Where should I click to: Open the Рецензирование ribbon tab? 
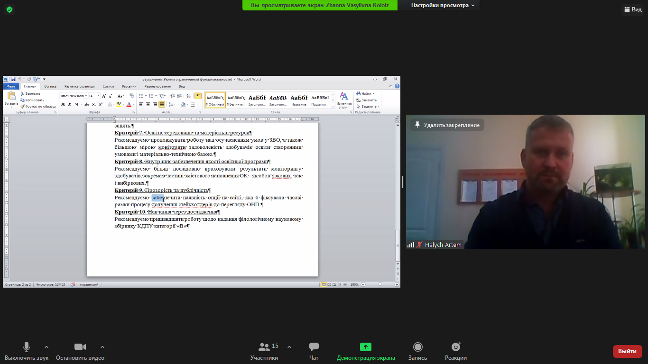[x=157, y=86]
